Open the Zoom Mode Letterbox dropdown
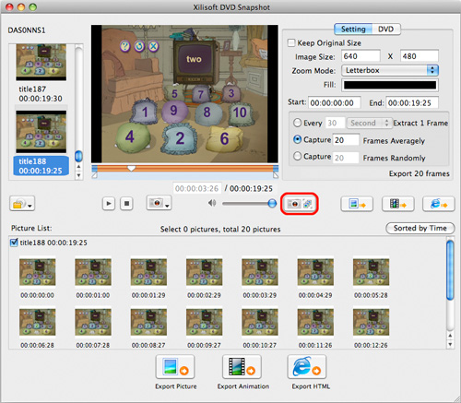 coord(390,70)
